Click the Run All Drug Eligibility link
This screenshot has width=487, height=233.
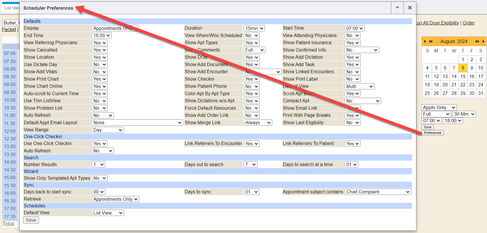pos(438,23)
